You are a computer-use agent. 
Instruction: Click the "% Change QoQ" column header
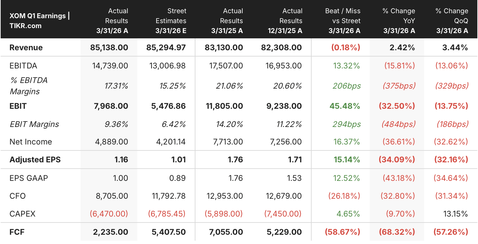[x=452, y=21]
